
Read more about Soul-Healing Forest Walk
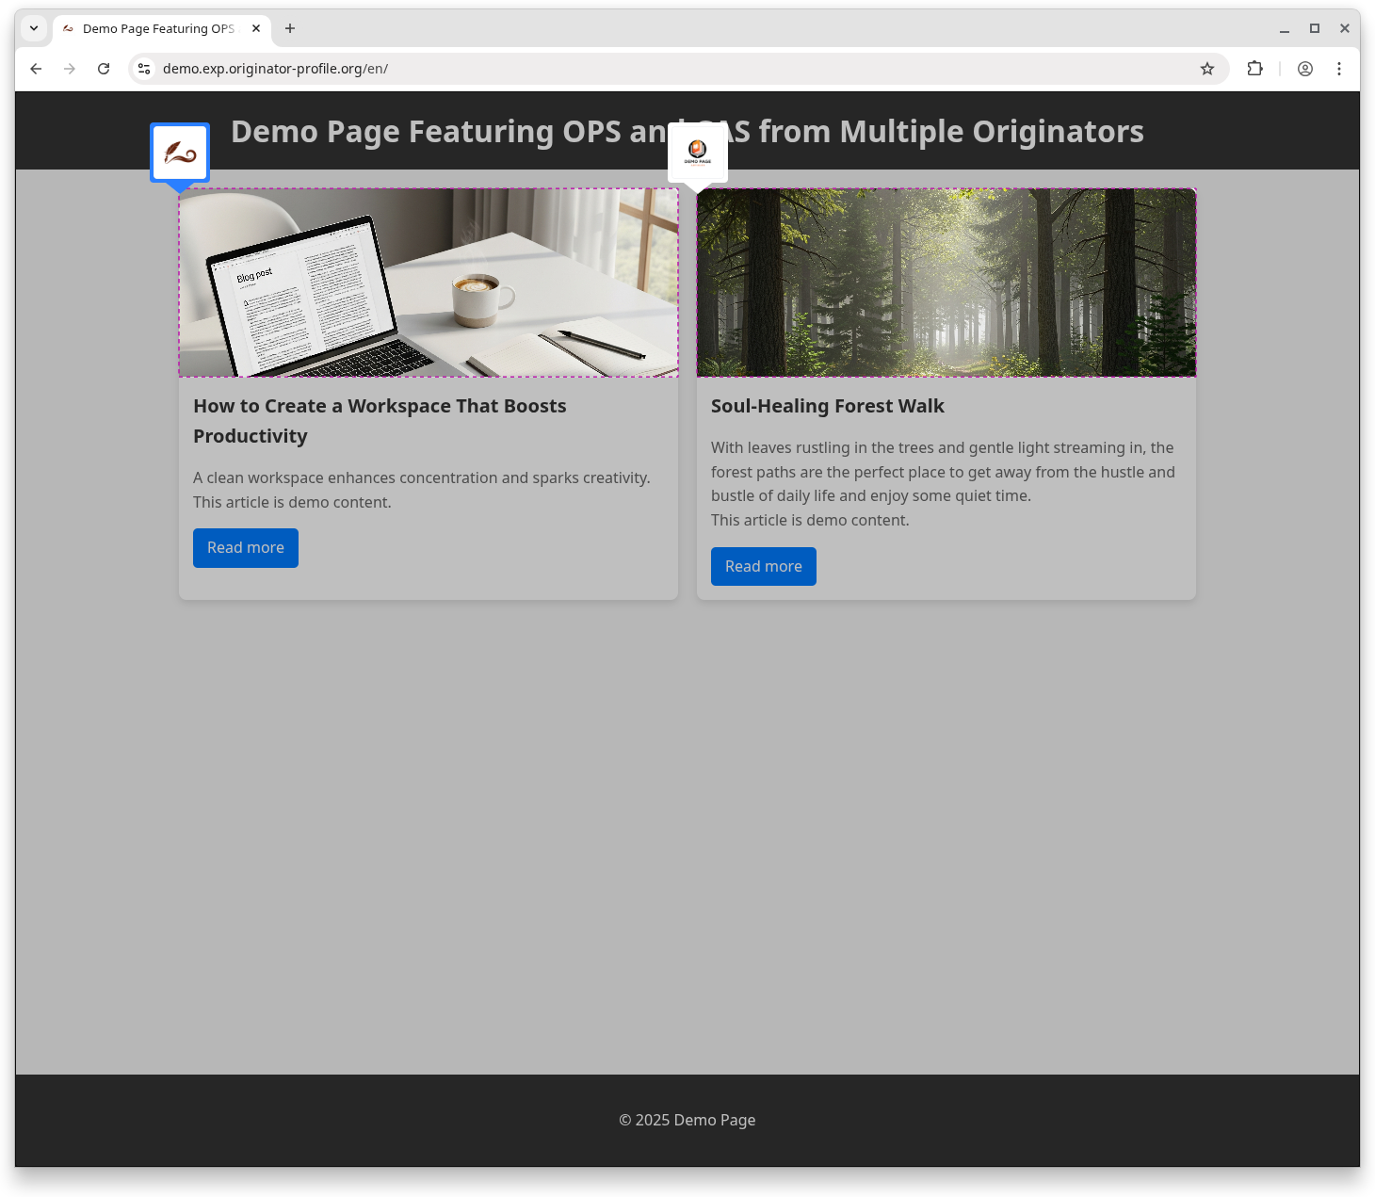coord(763,567)
